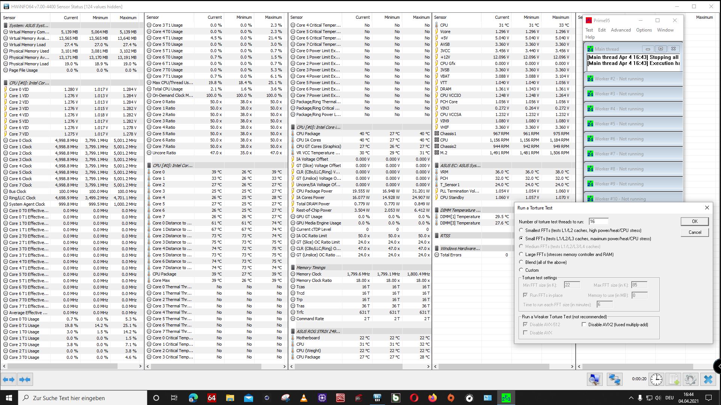Screen dimensions: 721x405
Task: Launch Firefox from the taskbar
Action: [x=433, y=398]
